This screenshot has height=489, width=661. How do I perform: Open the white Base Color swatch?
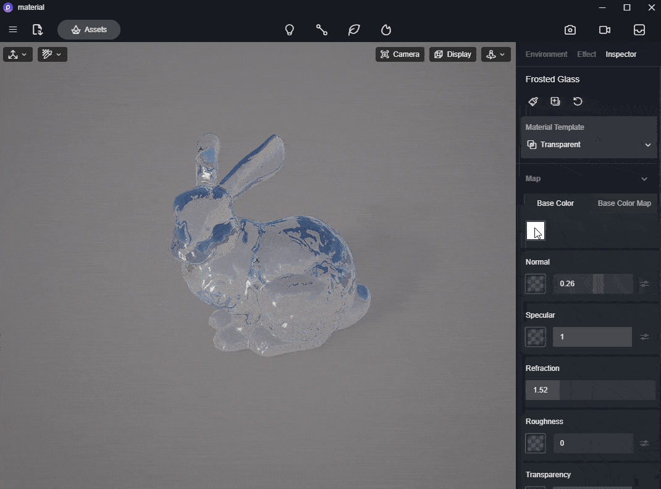[x=536, y=231]
